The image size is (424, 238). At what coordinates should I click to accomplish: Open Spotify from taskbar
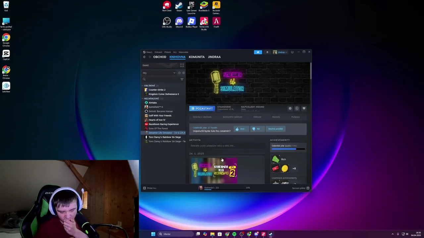point(234,234)
